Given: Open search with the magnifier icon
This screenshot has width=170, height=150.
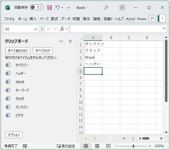Looking at the screenshot, I should pos(106,8).
